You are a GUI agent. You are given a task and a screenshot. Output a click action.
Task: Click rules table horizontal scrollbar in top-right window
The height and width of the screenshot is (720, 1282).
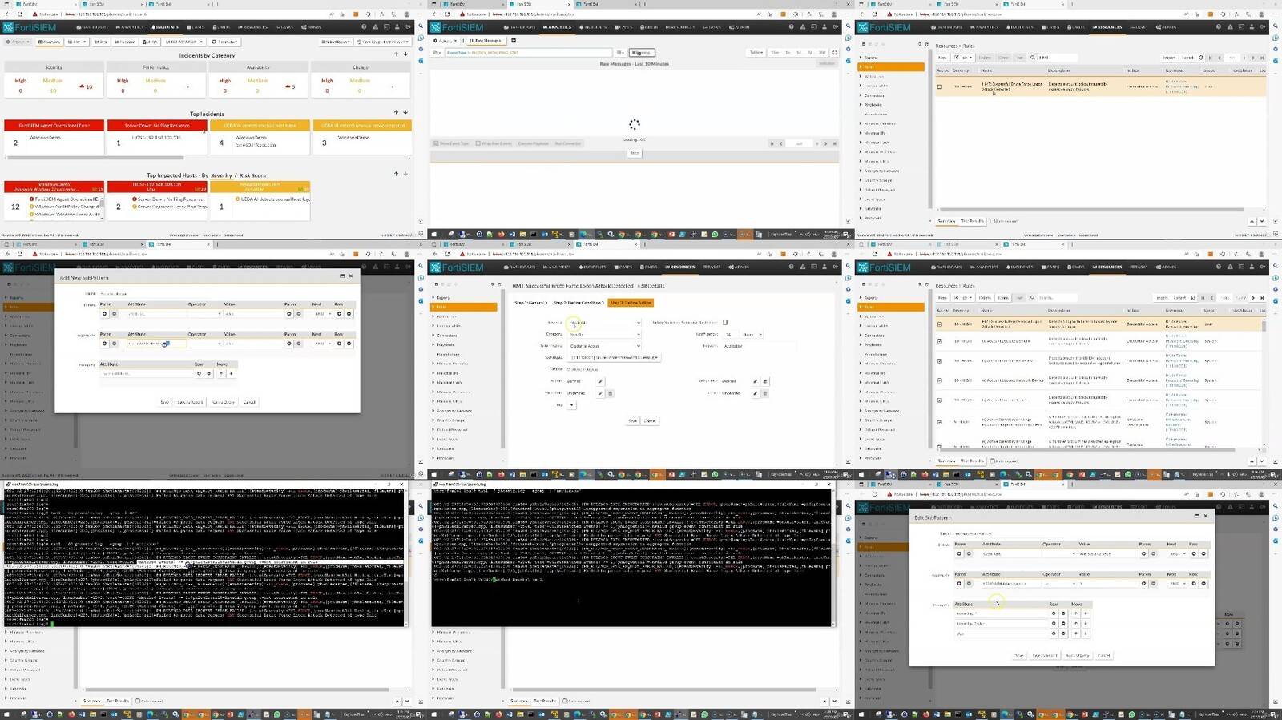coord(1093,210)
